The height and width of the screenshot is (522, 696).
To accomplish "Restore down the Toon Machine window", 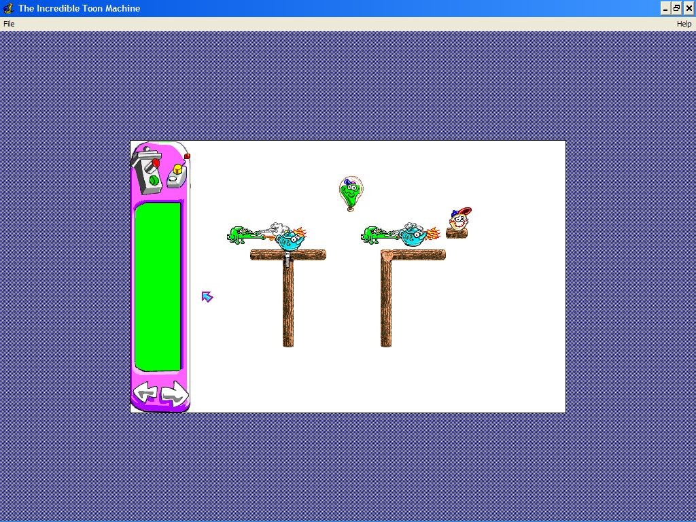I will pyautogui.click(x=677, y=8).
